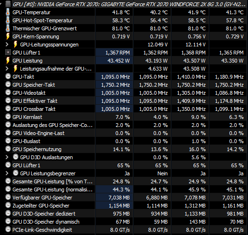Click the fan icon beside GPU Lüfter1 RPM row
The height and width of the screenshot is (235, 248).
pos(8,52)
